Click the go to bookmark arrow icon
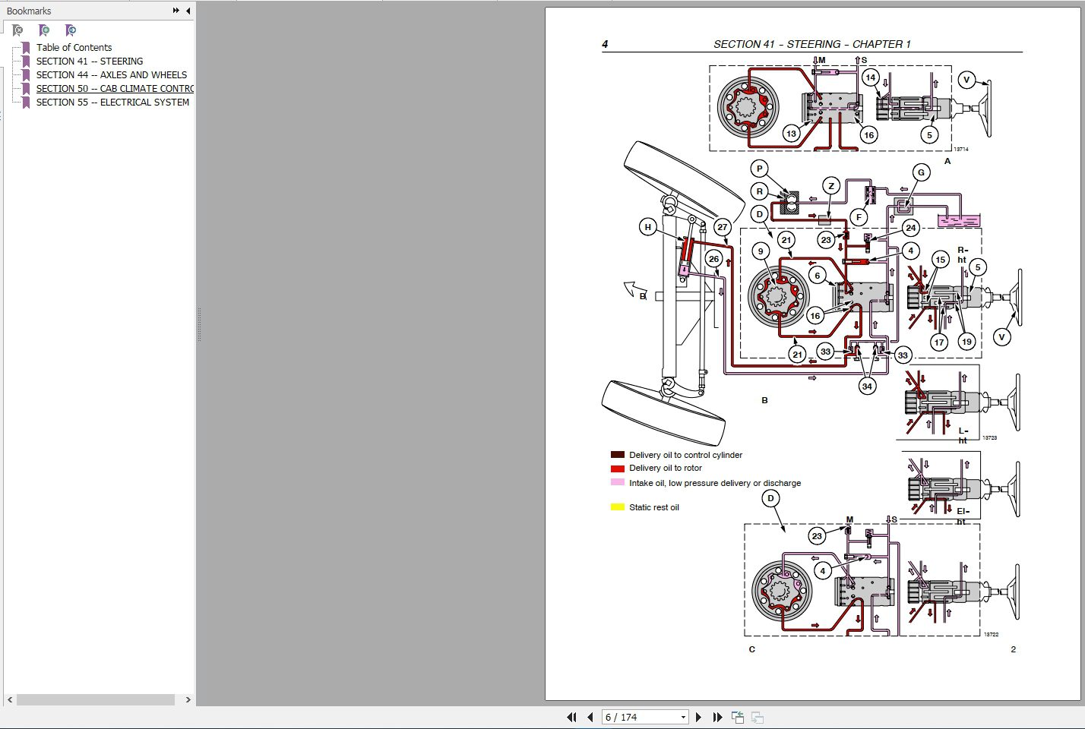The width and height of the screenshot is (1085, 729). pos(71,30)
